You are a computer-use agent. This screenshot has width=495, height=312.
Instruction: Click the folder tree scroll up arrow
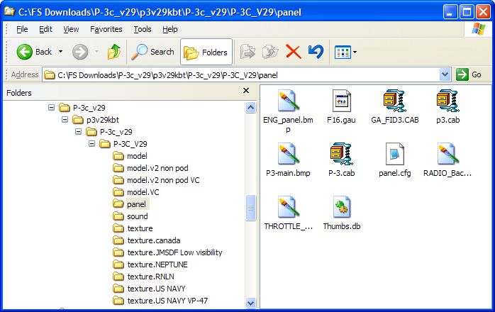pyautogui.click(x=250, y=108)
